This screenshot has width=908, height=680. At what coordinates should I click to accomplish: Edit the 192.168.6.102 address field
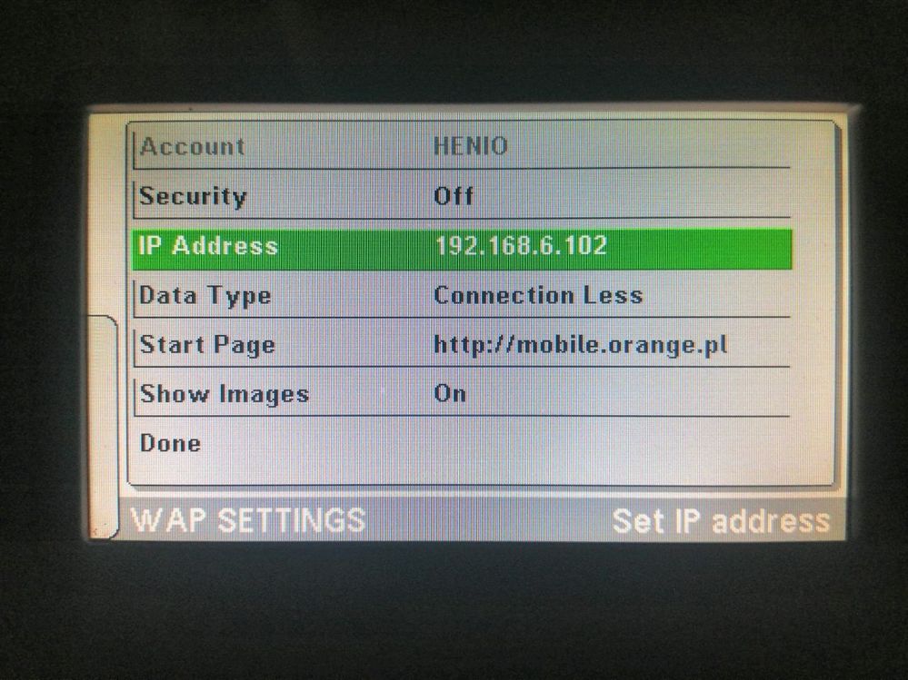521,246
